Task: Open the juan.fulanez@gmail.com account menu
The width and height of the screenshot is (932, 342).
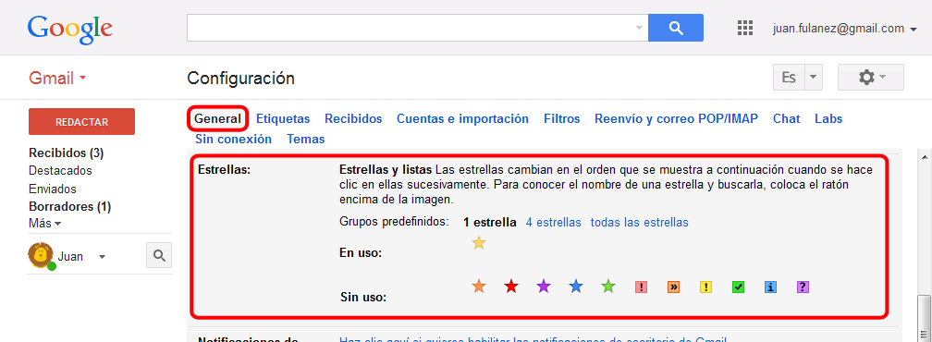Action: (845, 29)
